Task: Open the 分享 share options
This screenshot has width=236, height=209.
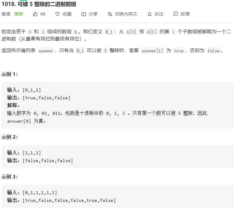Action: (x=93, y=14)
